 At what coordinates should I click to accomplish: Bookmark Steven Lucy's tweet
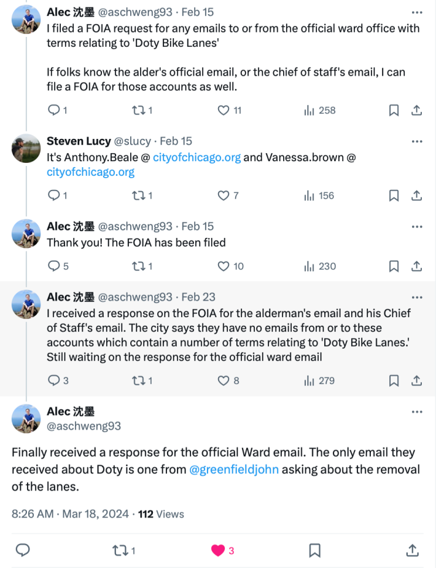[394, 195]
